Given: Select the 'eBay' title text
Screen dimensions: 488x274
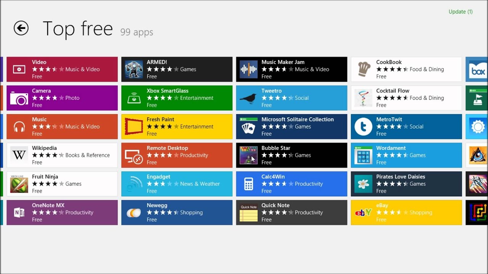Looking at the screenshot, I should tap(382, 205).
